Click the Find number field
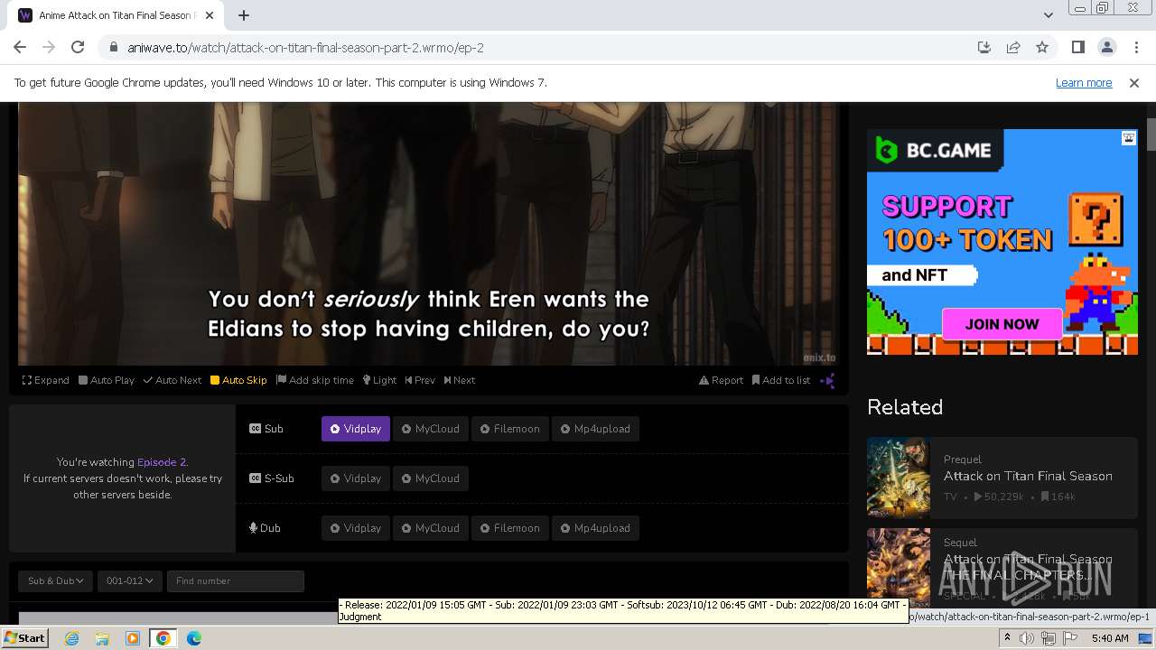 (235, 580)
